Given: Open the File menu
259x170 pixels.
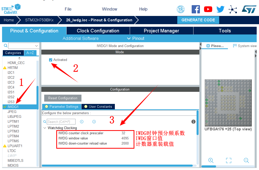Looking at the screenshot, I should tap(68, 9).
